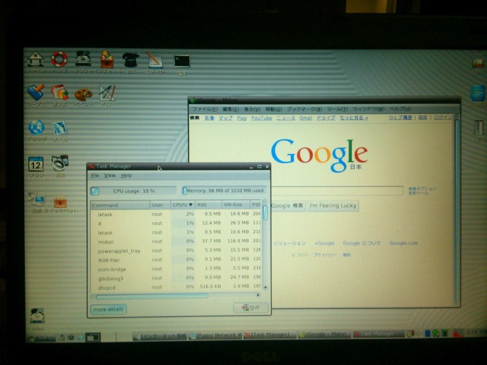This screenshot has width=487, height=365.
Task: Click the horizontal scrollbar right arrow in Task Manager
Action: (258, 295)
